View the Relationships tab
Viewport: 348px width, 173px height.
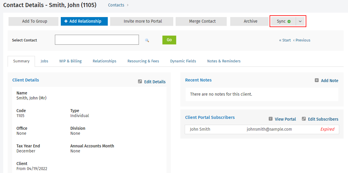(x=104, y=61)
